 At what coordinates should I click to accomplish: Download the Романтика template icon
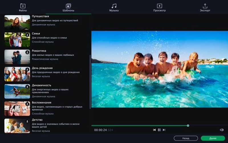[x=27, y=52]
